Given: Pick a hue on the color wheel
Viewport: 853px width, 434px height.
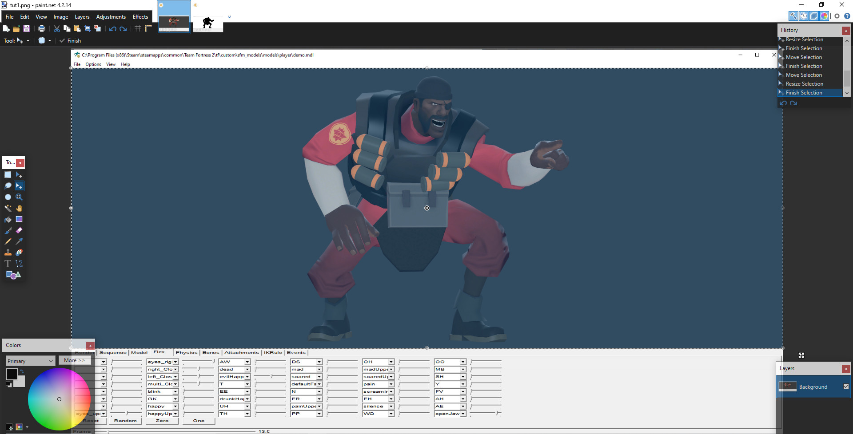Looking at the screenshot, I should coord(59,399).
